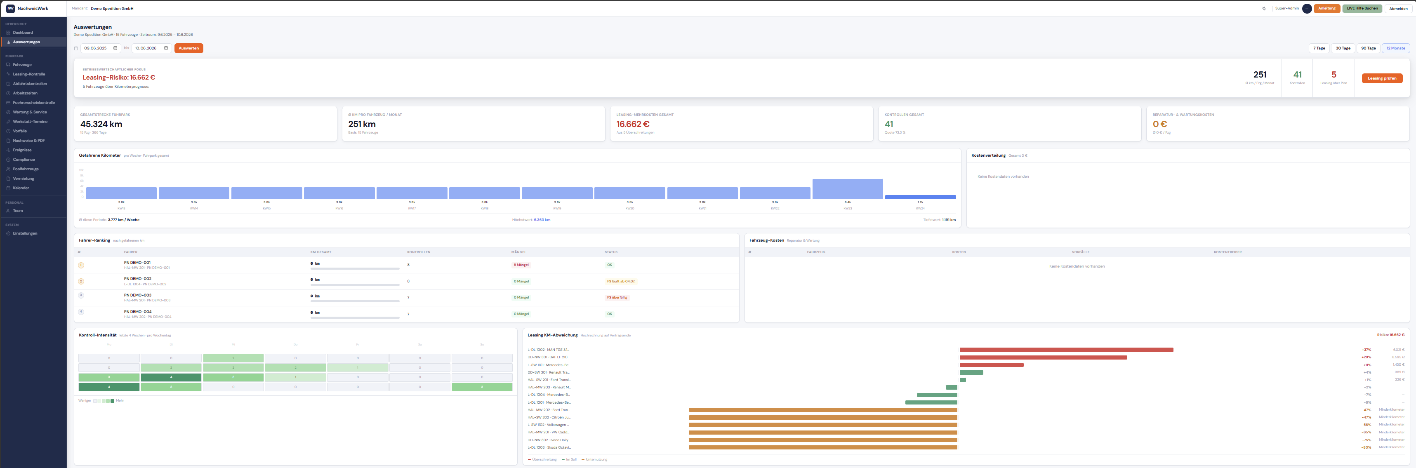1416x468 pixels.
Task: Click the Kalender calendar icon in sidebar
Action: [x=8, y=188]
